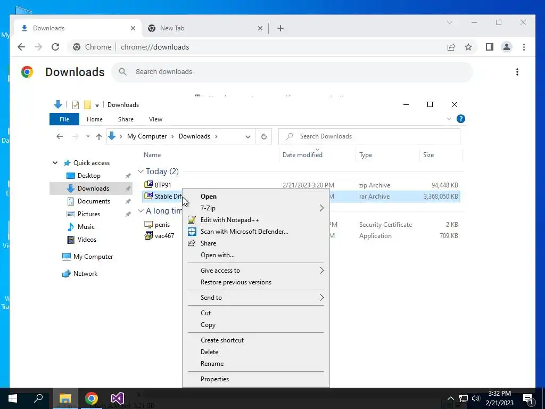Click Delete in context menu

point(256,352)
